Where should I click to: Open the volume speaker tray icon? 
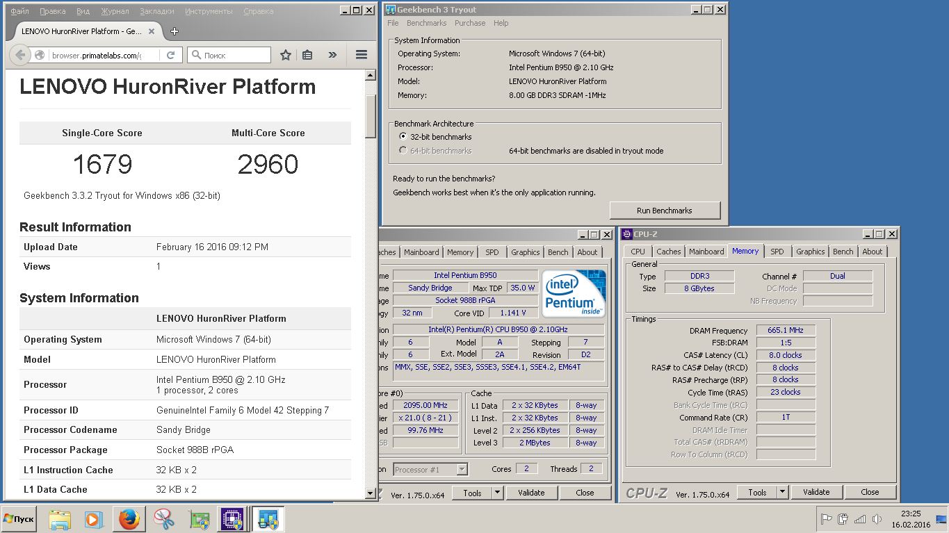coord(875,519)
